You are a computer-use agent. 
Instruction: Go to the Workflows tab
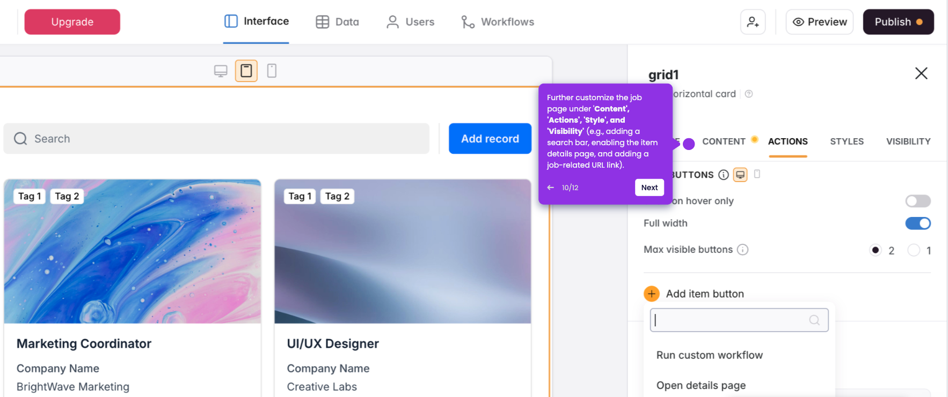tap(498, 22)
